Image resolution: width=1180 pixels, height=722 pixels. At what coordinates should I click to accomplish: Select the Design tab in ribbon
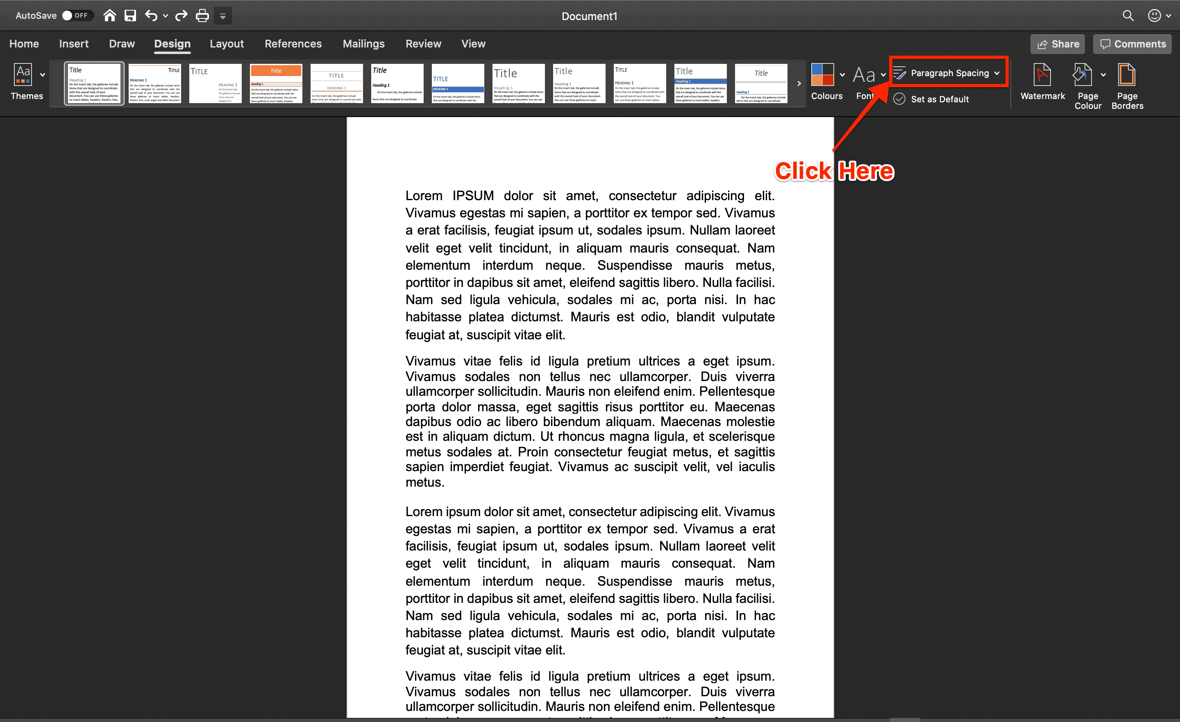pyautogui.click(x=171, y=44)
